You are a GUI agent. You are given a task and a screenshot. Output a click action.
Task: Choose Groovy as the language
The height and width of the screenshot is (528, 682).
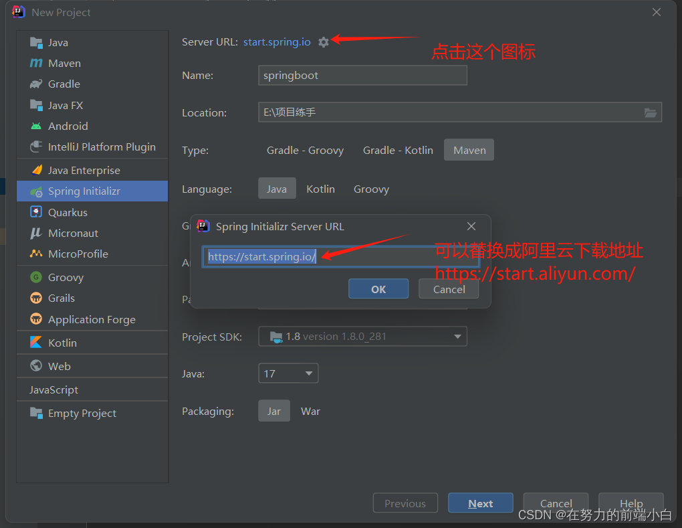tap(371, 189)
